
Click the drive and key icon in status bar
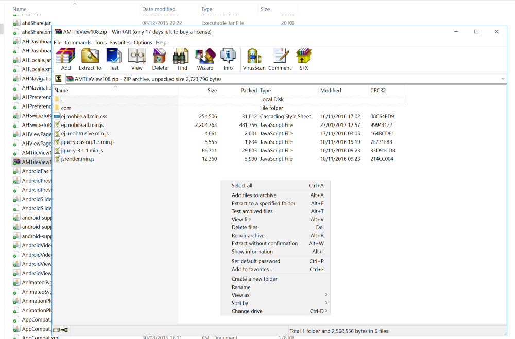[60, 330]
